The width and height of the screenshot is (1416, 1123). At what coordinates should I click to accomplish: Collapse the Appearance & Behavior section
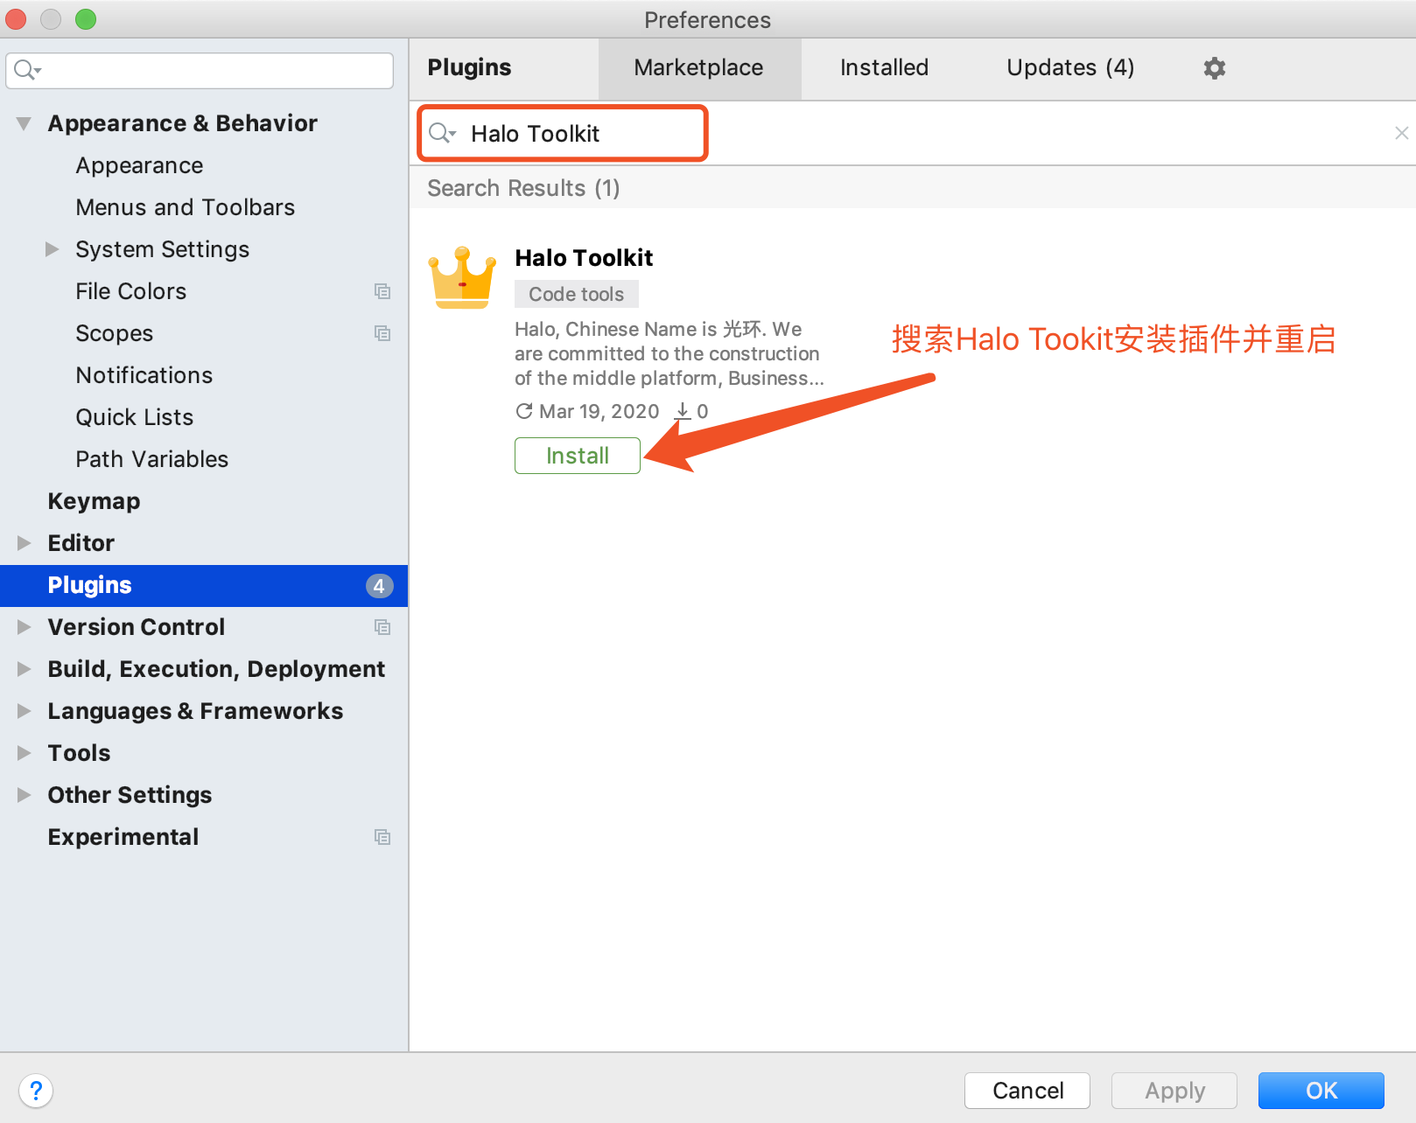[x=25, y=124]
